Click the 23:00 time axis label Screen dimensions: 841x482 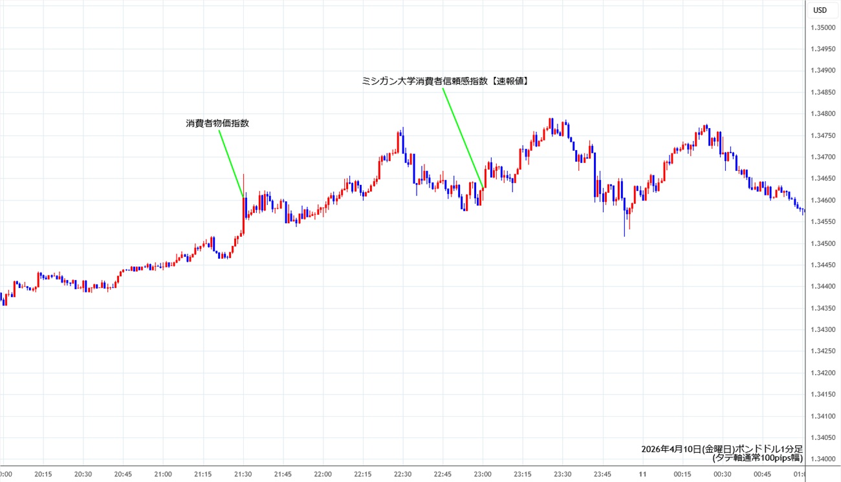[483, 474]
